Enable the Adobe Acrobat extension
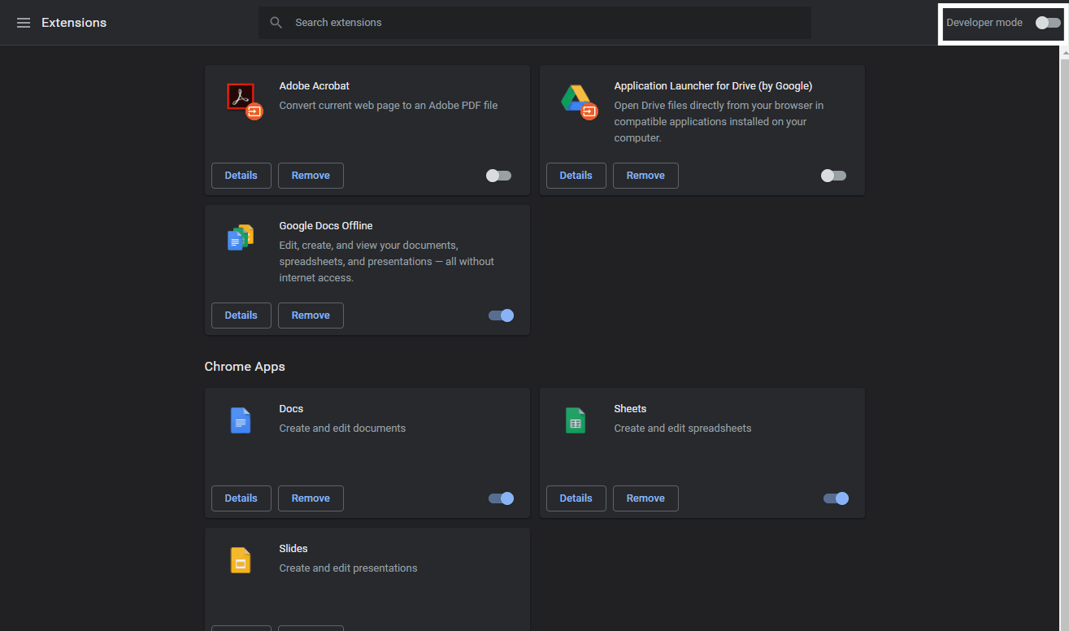 [x=498, y=176]
